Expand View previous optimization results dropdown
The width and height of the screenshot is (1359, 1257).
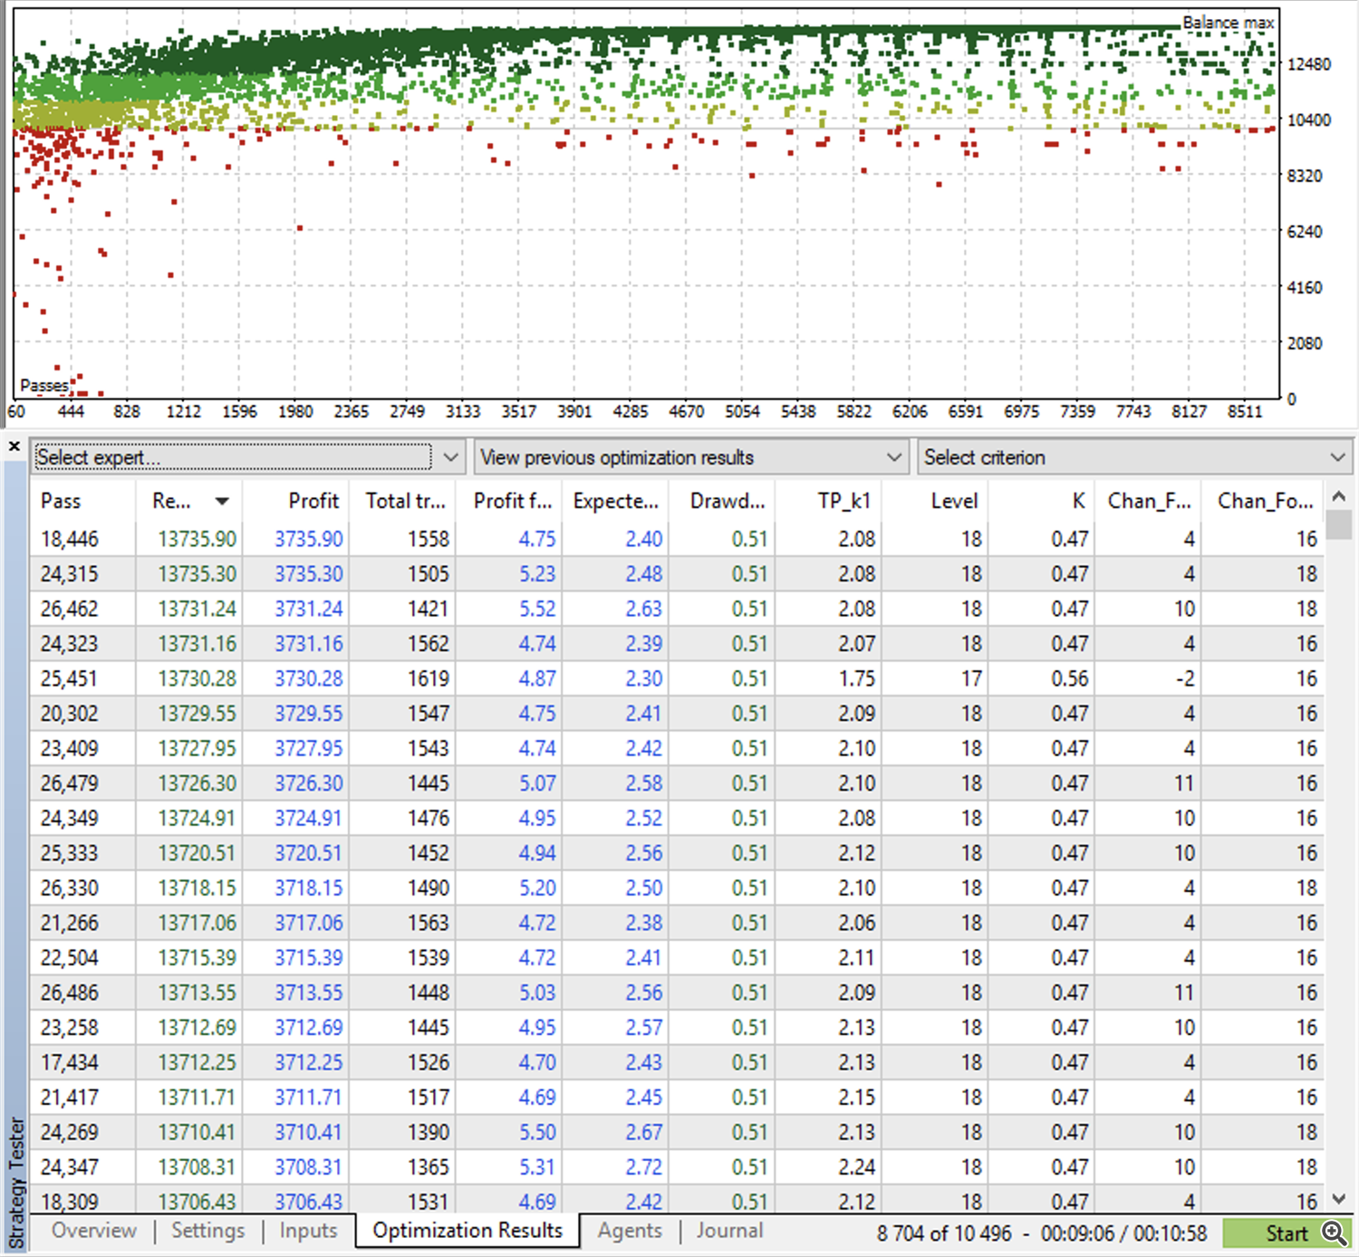(691, 457)
